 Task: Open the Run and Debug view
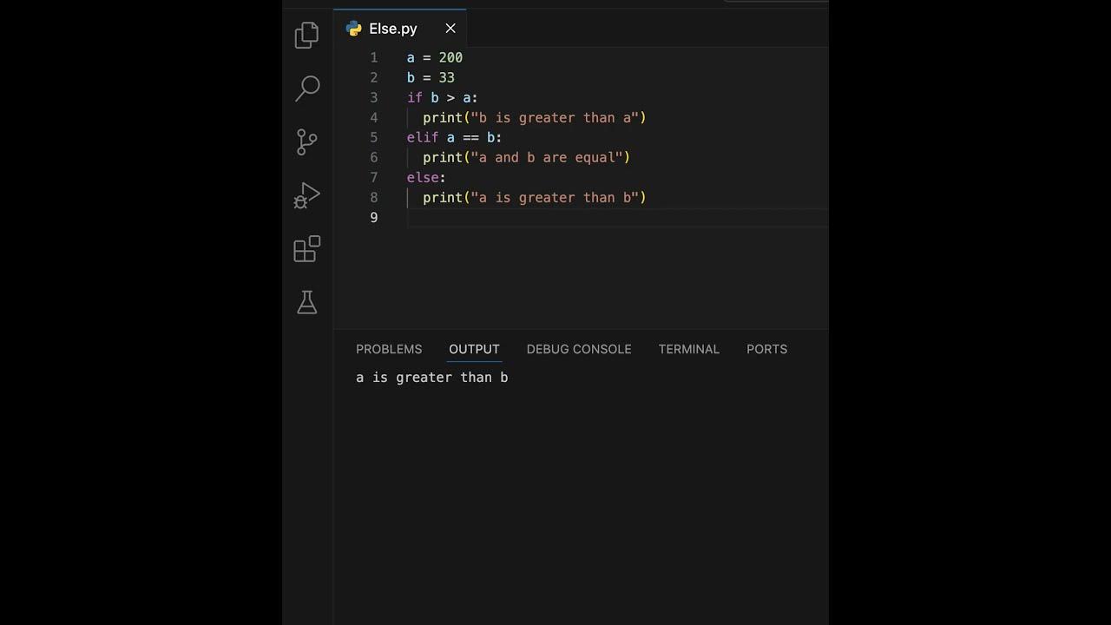pyautogui.click(x=307, y=195)
